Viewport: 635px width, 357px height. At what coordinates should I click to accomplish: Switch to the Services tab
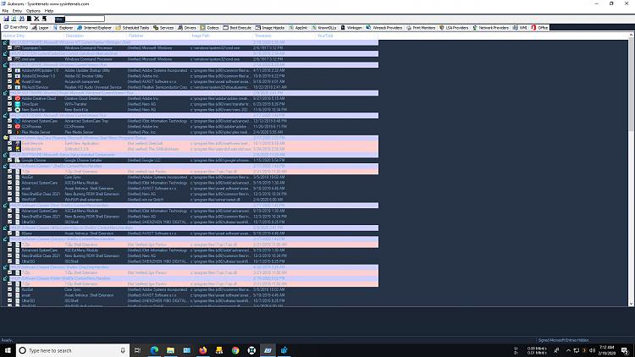click(x=163, y=28)
